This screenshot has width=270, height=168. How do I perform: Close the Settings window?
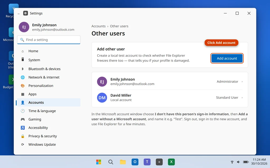[x=249, y=13]
